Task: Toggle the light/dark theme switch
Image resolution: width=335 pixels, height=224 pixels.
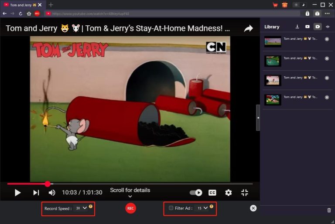Action: [299, 5]
